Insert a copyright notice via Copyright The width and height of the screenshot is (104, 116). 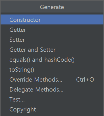(52, 109)
